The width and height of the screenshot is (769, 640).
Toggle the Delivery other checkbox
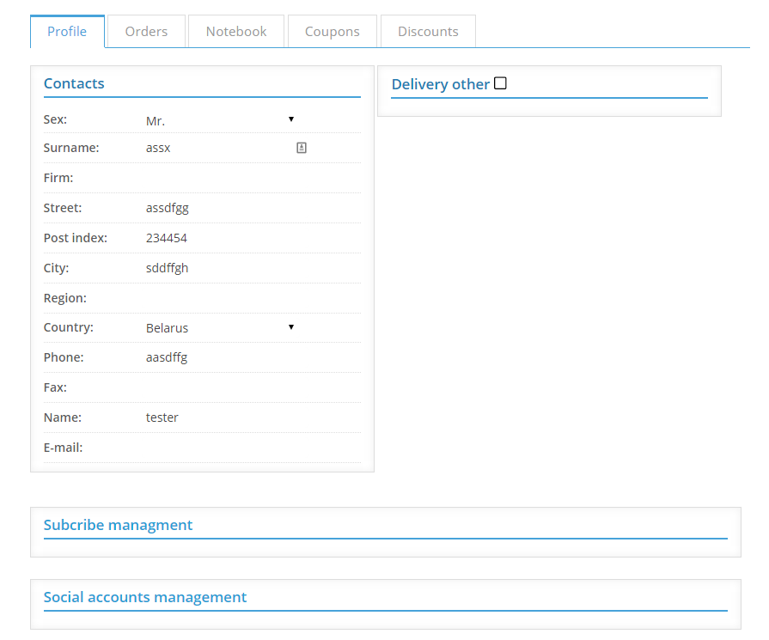501,83
